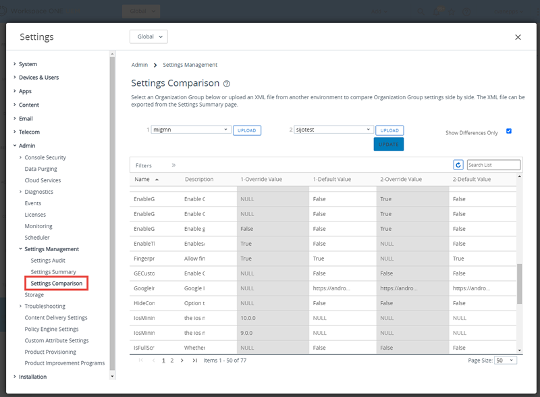Open Data Purging settings

pos(40,169)
